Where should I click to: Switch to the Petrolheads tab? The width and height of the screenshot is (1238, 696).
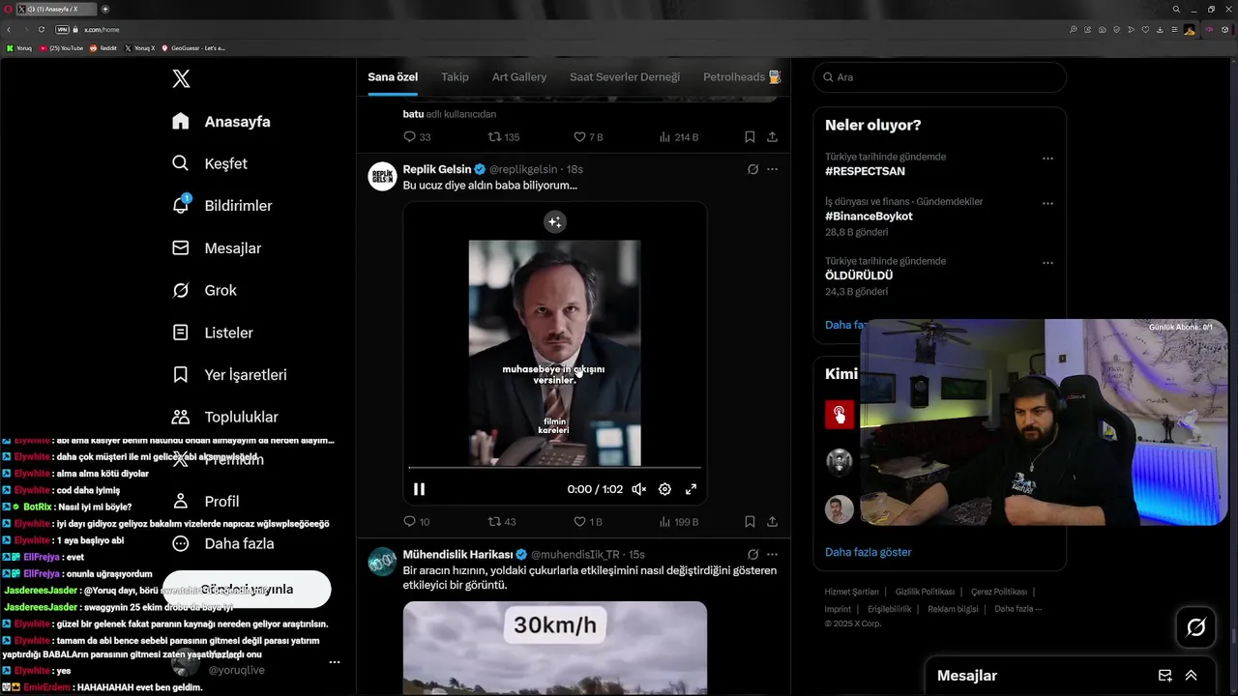coord(741,76)
